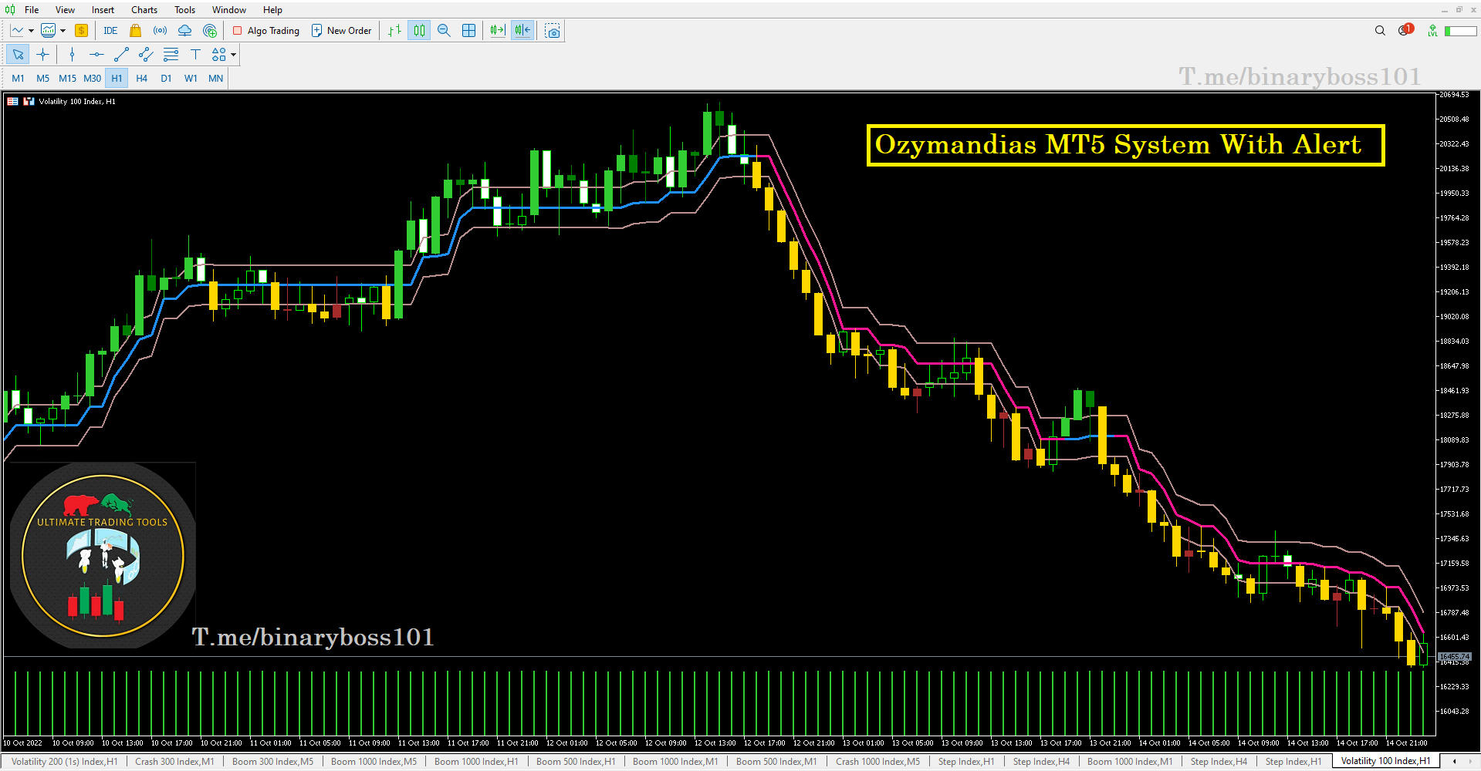The height and width of the screenshot is (771, 1481).
Task: Toggle chart auto-scroll to latest bar
Action: (496, 31)
